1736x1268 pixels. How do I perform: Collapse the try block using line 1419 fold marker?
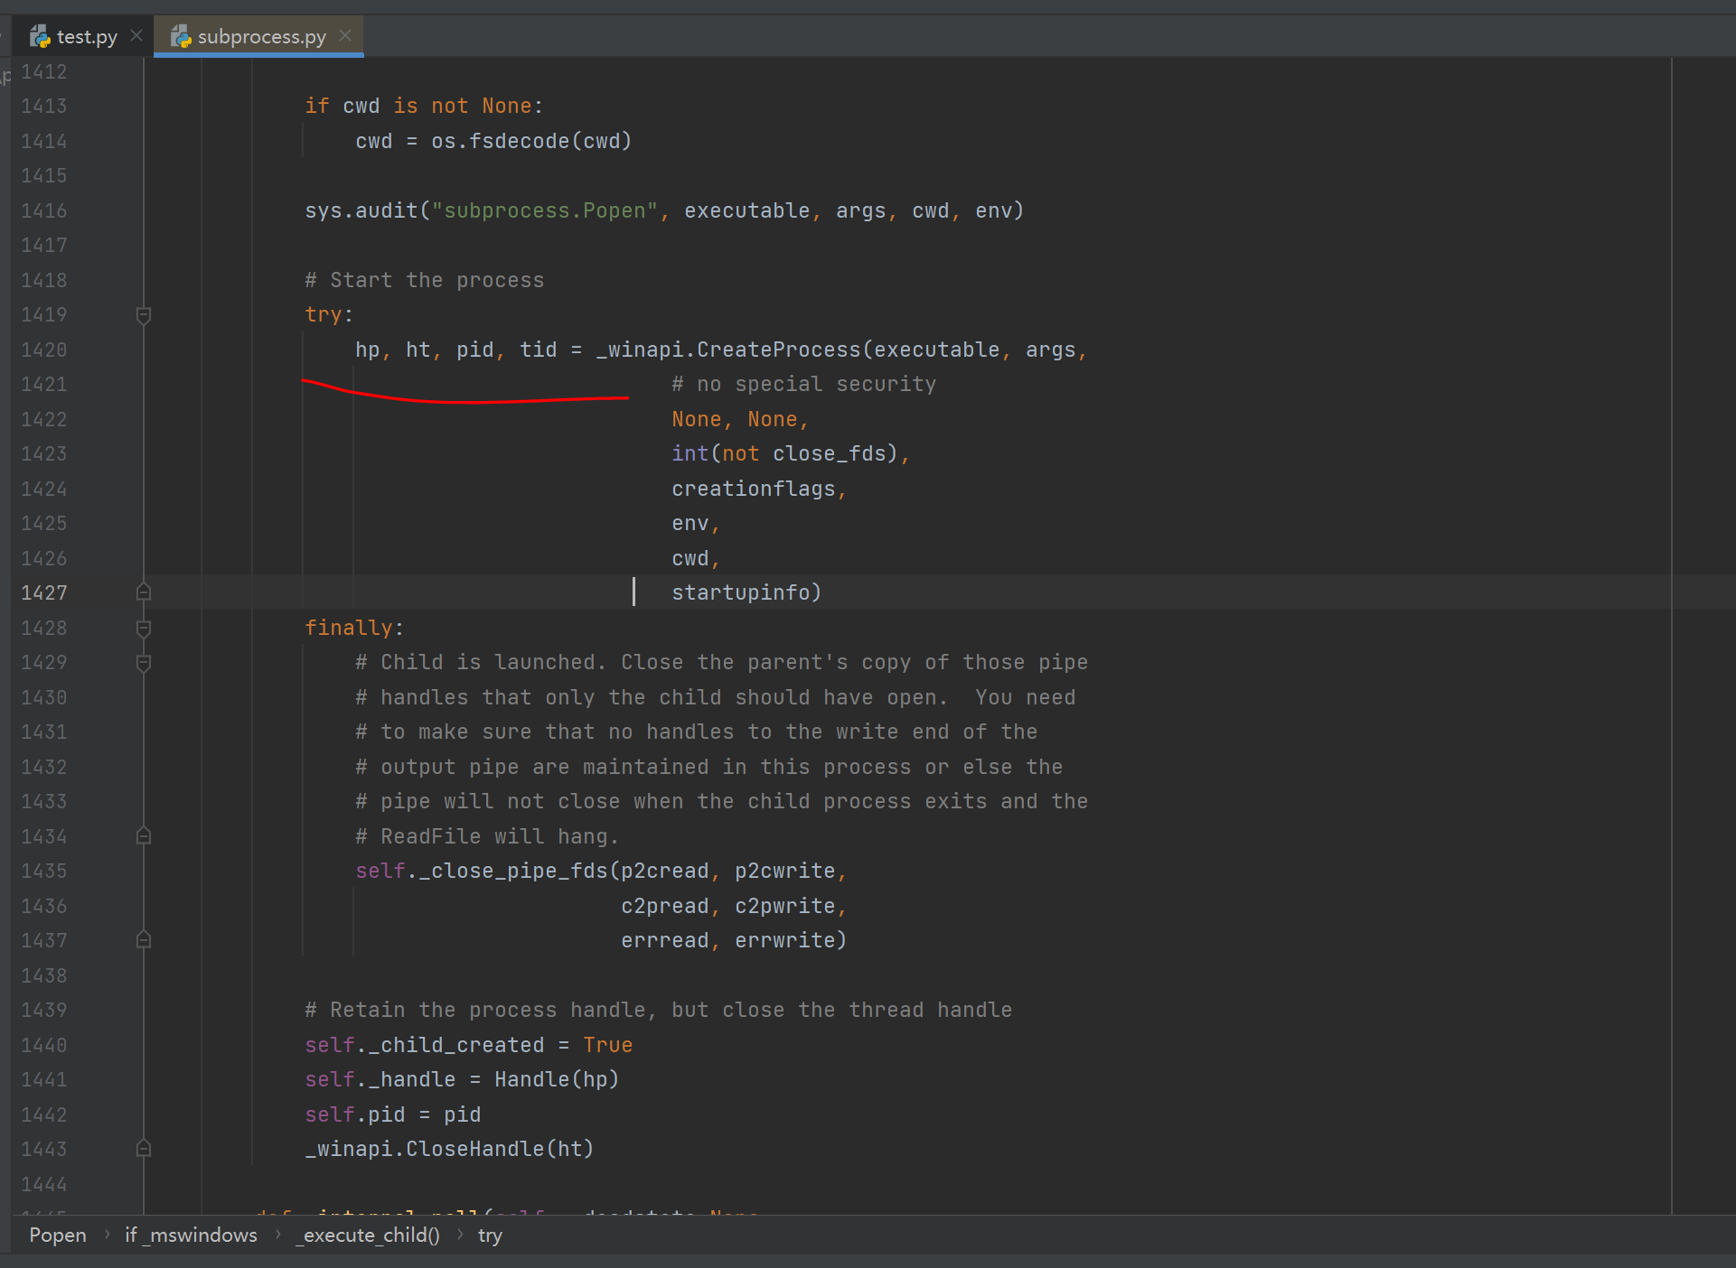[x=143, y=316]
